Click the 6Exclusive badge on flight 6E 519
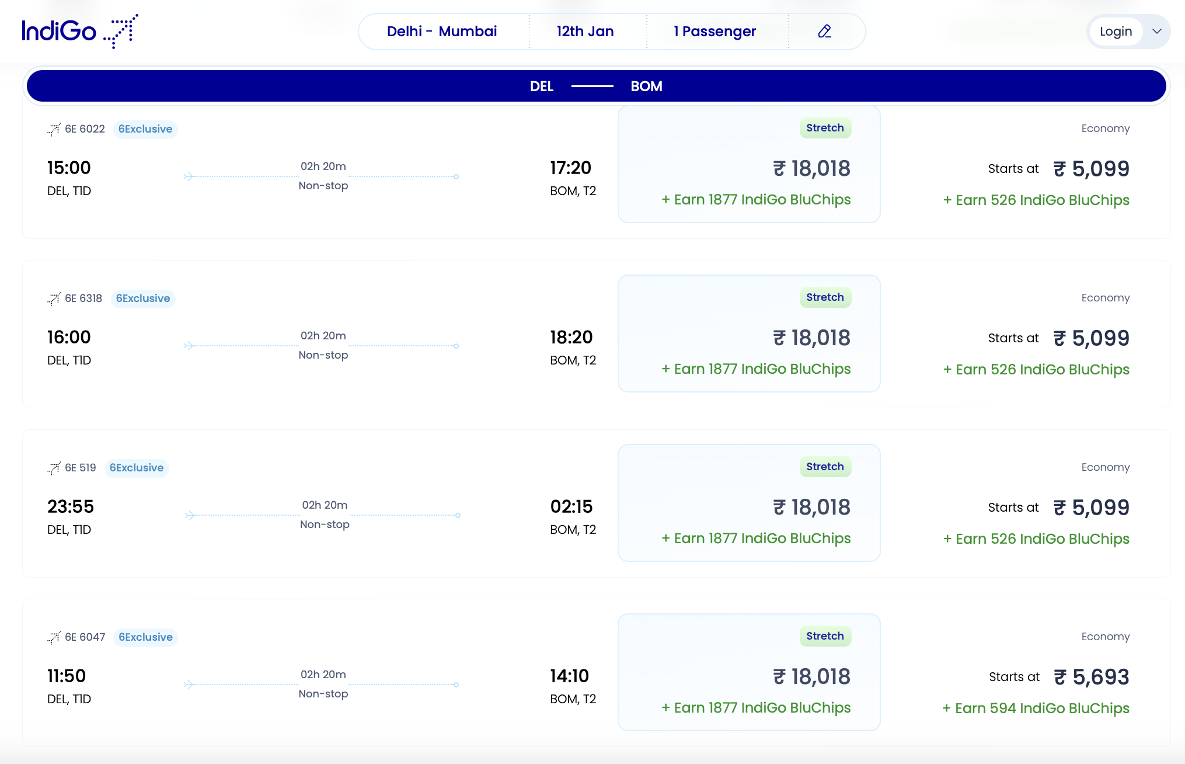This screenshot has height=764, width=1185. (137, 468)
